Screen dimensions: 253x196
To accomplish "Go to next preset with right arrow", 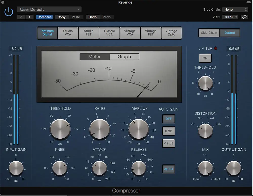I will click(x=29, y=17).
